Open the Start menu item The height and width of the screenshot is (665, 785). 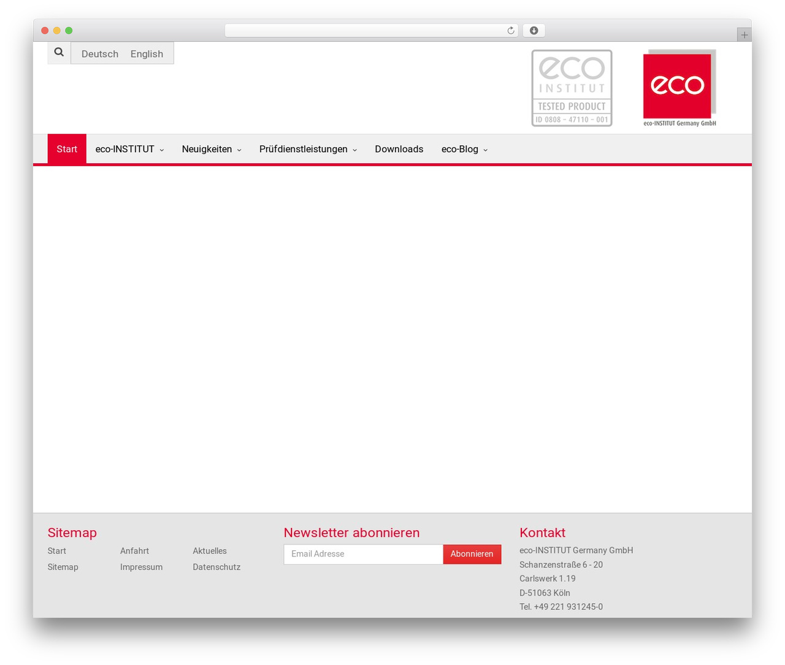click(67, 149)
